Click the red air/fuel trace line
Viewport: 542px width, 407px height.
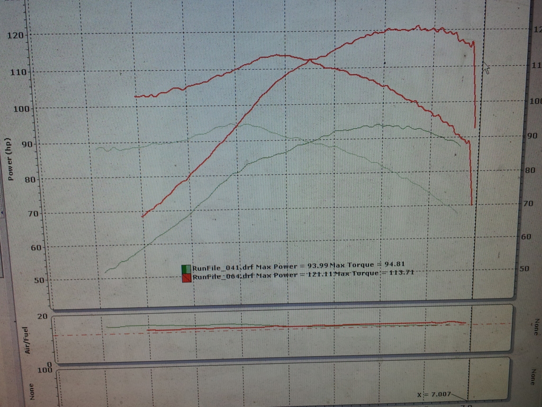306,326
